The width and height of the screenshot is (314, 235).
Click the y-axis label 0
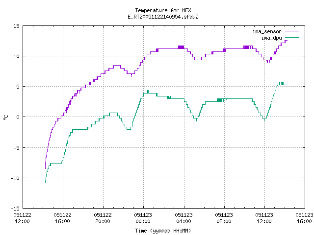(18, 117)
